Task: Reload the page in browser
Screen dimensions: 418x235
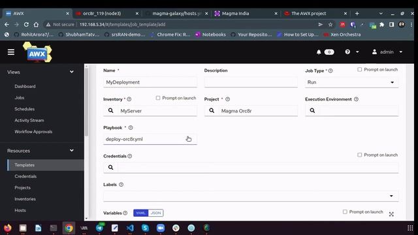Action: click(26, 25)
